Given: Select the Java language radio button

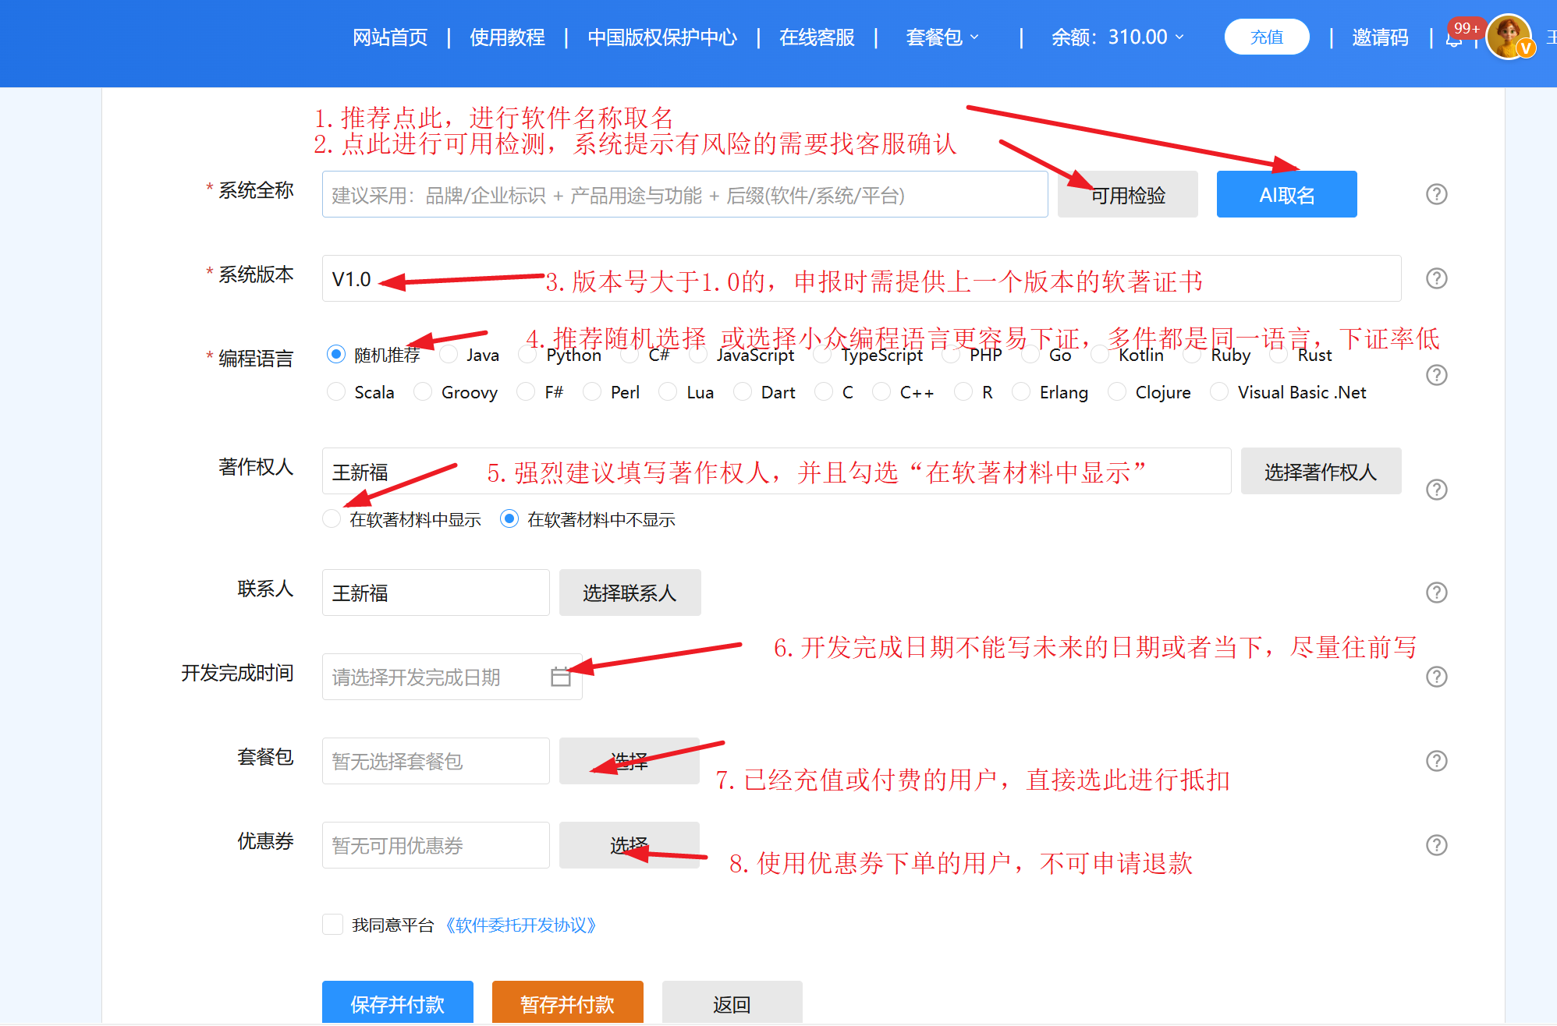Looking at the screenshot, I should pyautogui.click(x=449, y=355).
